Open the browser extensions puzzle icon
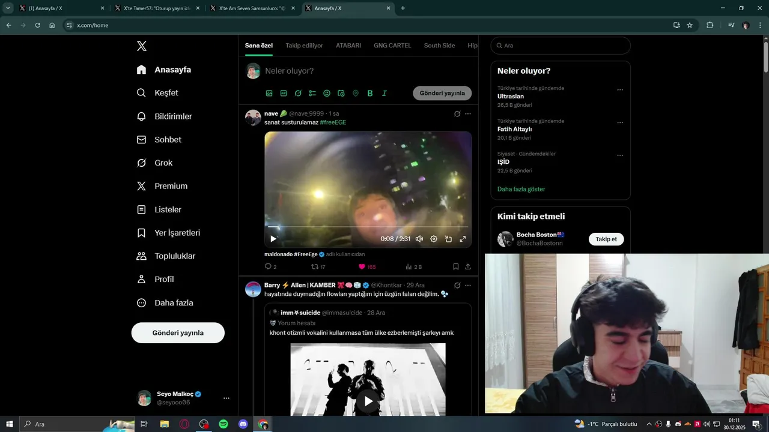 pyautogui.click(x=710, y=25)
